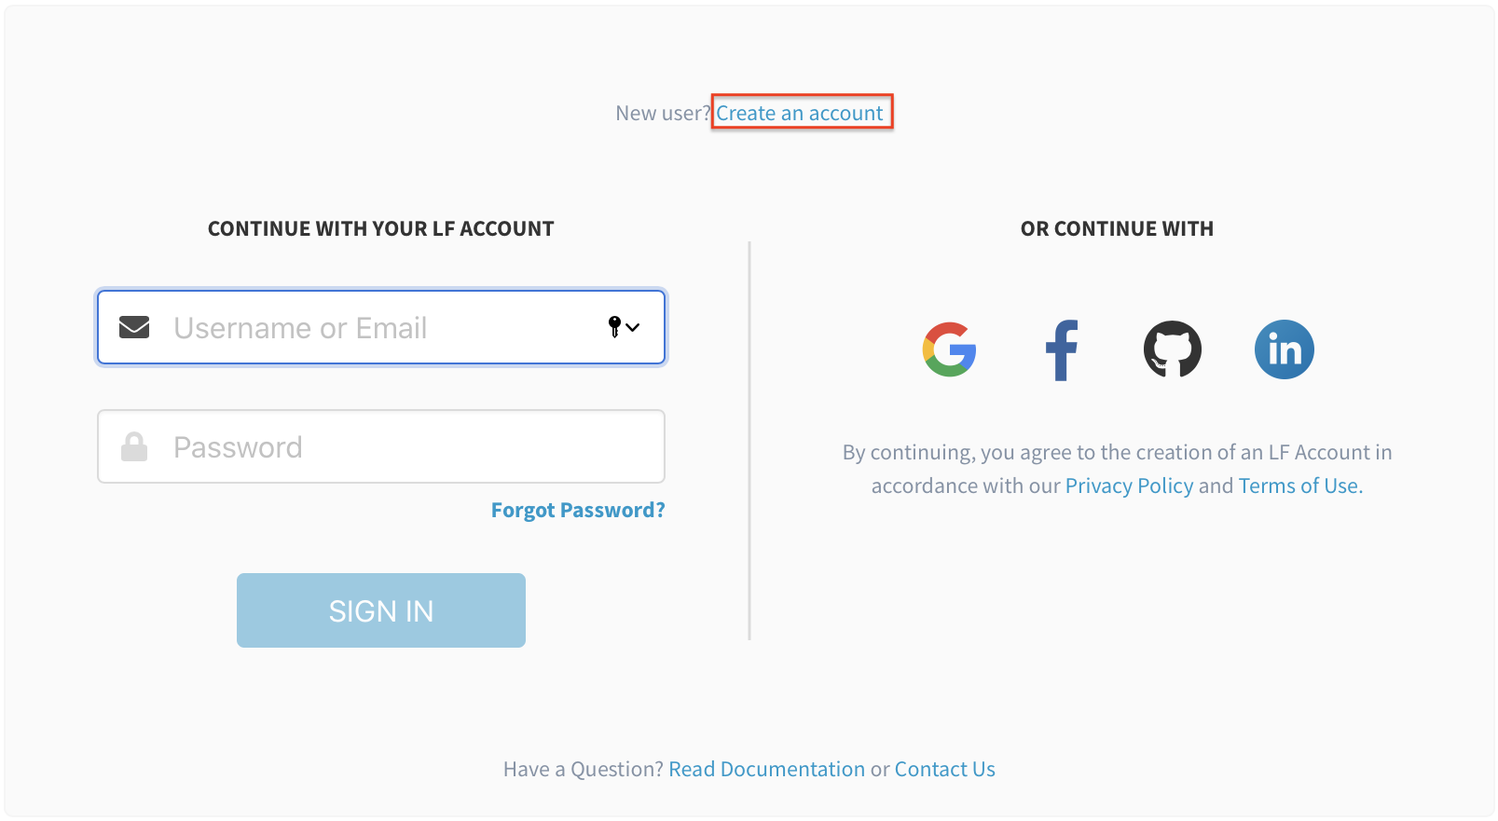
Task: Open the Forgot Password link
Action: pyautogui.click(x=577, y=510)
